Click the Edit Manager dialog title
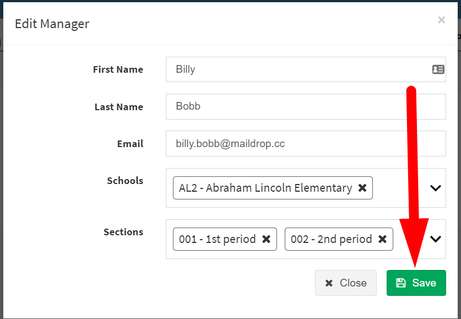This screenshot has height=319, width=461. click(52, 24)
